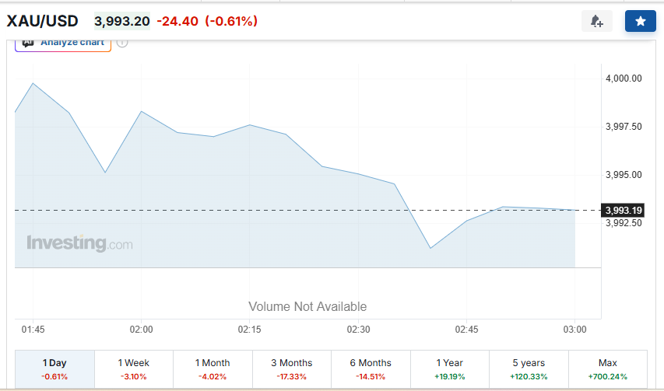The height and width of the screenshot is (391, 664).
Task: Click the star watchlist button
Action: [641, 21]
